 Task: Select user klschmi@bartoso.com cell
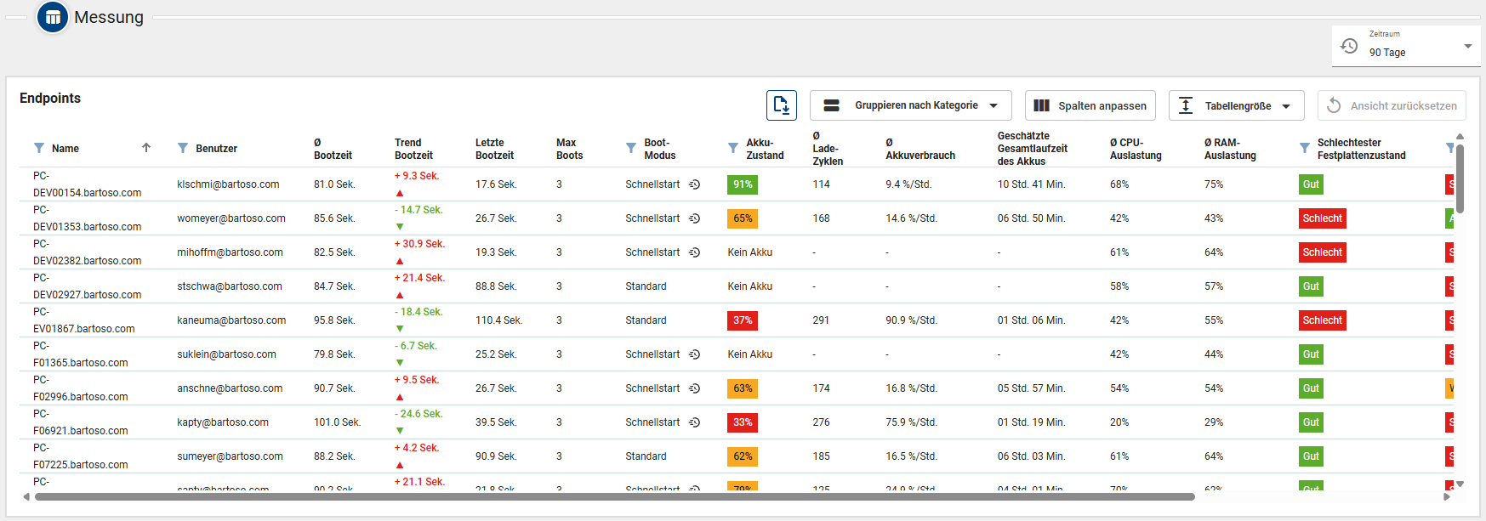coord(228,184)
